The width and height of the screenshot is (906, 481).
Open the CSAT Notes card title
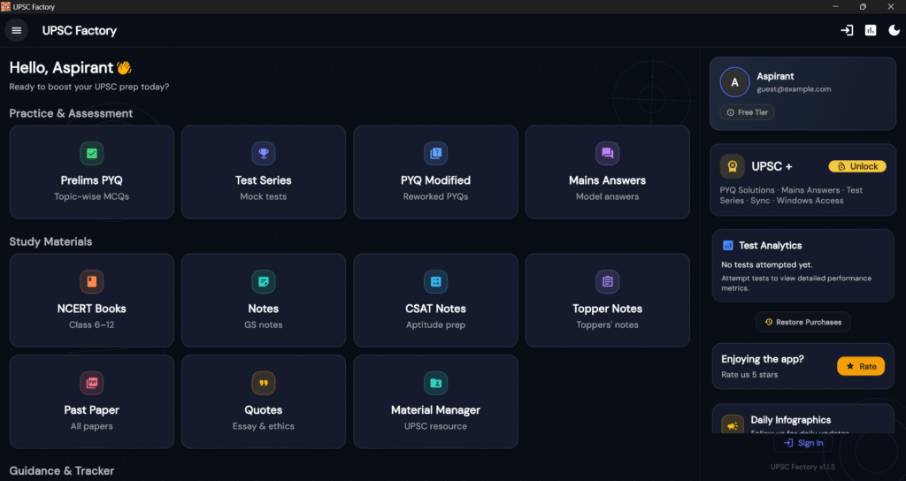pyautogui.click(x=435, y=309)
